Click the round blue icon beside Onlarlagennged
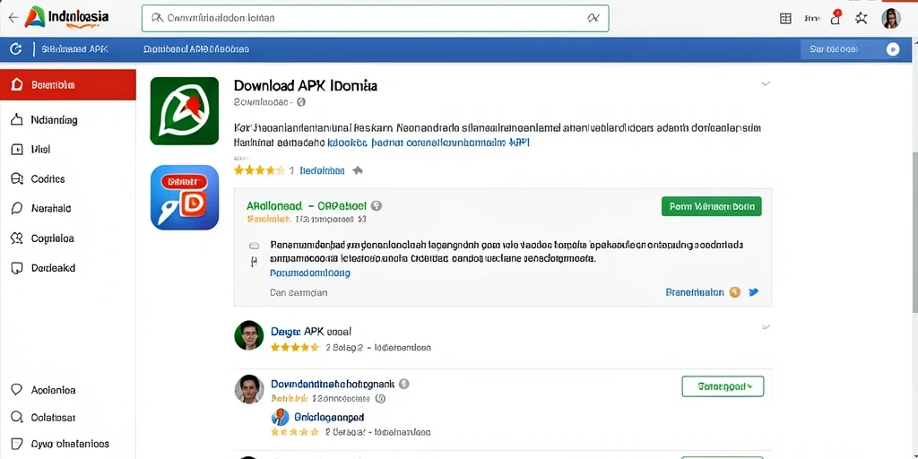918x459 pixels. (x=281, y=417)
